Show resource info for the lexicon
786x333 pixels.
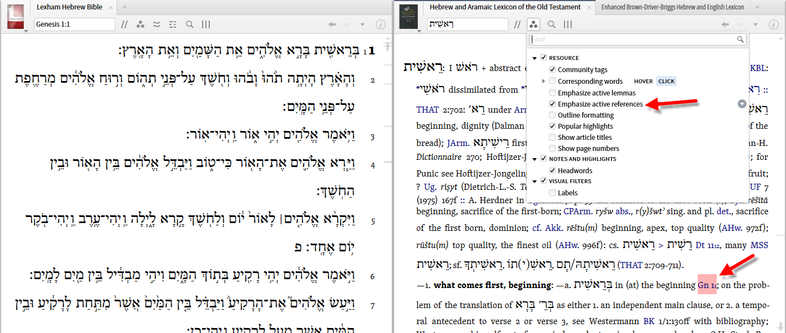tap(774, 24)
